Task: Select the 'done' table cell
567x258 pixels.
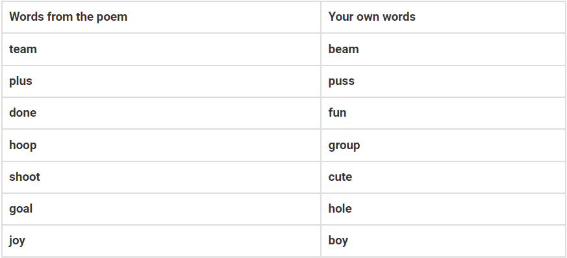Action: pos(161,113)
